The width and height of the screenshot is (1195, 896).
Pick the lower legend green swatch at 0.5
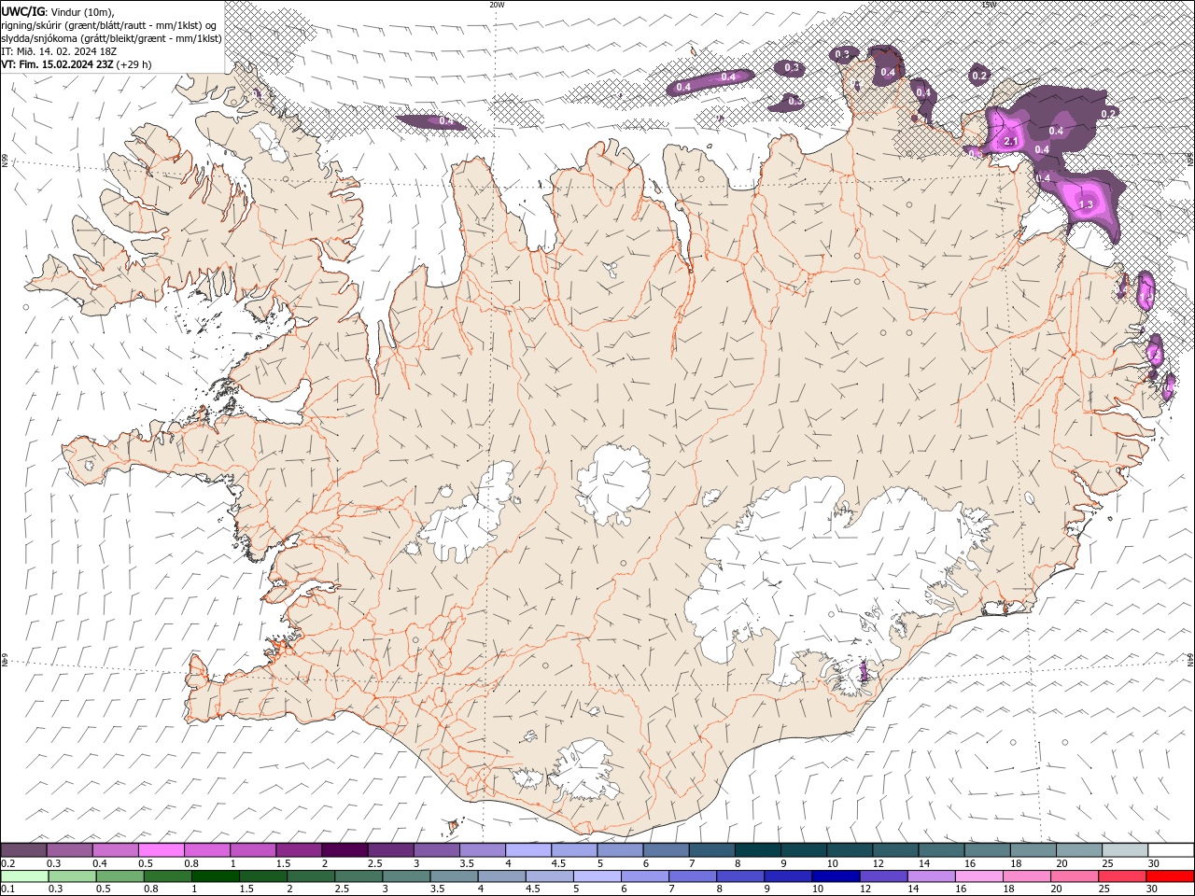point(121,876)
